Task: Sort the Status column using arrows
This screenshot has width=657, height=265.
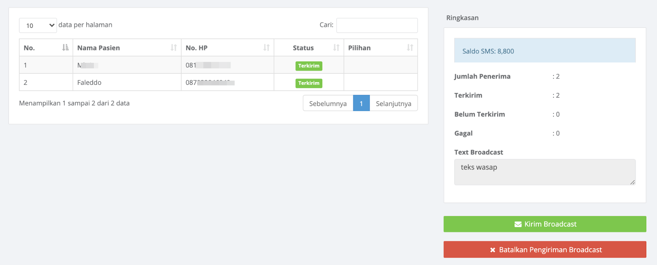Action: 336,48
